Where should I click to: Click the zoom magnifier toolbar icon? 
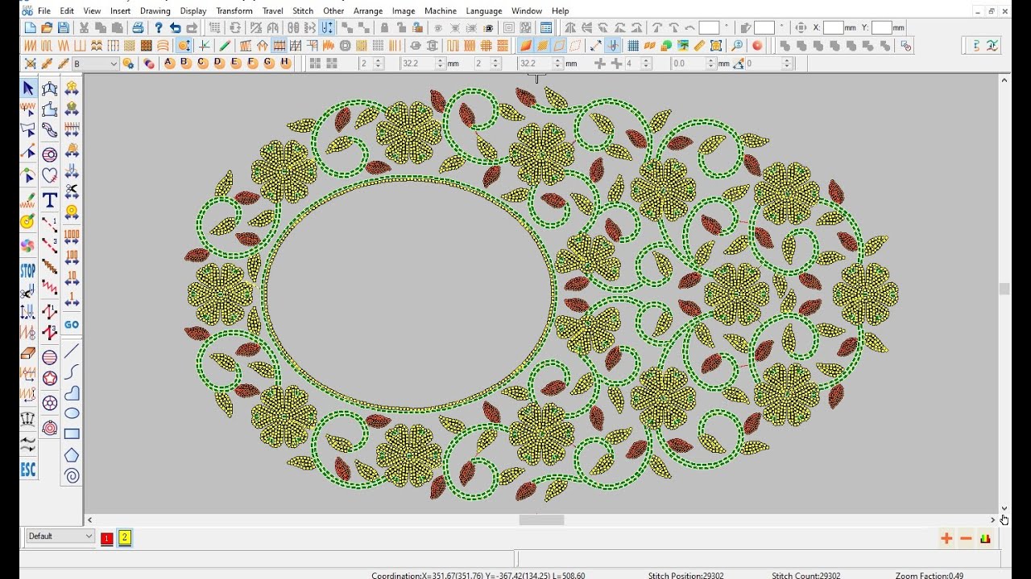click(x=737, y=46)
